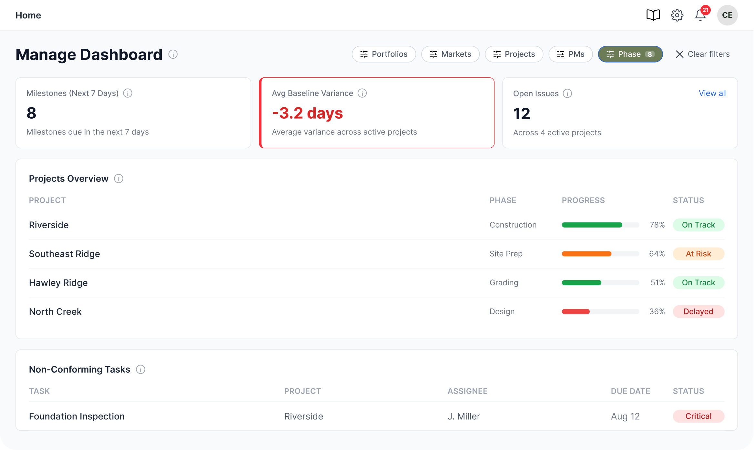
Task: Click info icon beside Manage Dashboard title
Action: (173, 54)
